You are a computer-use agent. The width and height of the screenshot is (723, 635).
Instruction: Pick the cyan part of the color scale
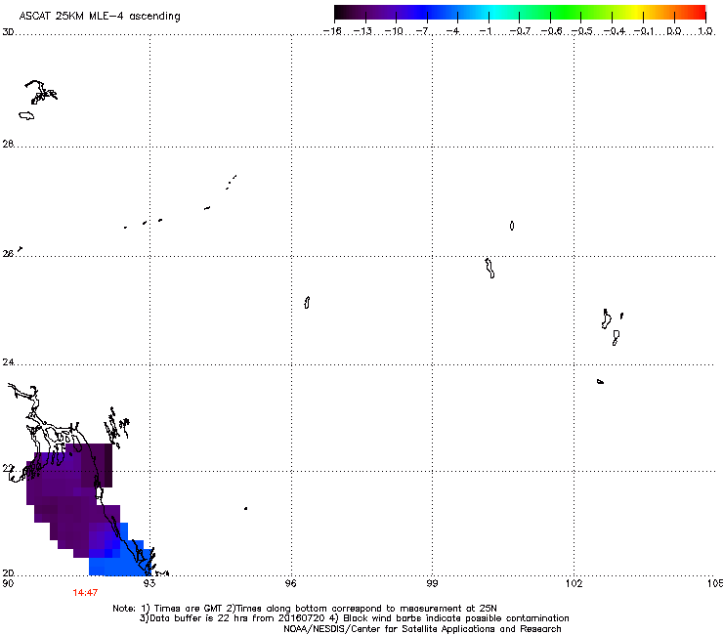[x=495, y=12]
